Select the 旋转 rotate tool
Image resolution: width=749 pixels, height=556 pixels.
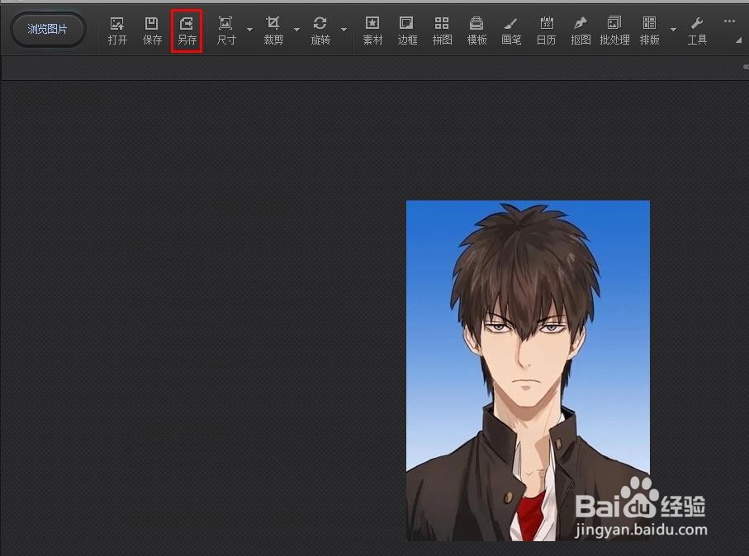coord(320,31)
